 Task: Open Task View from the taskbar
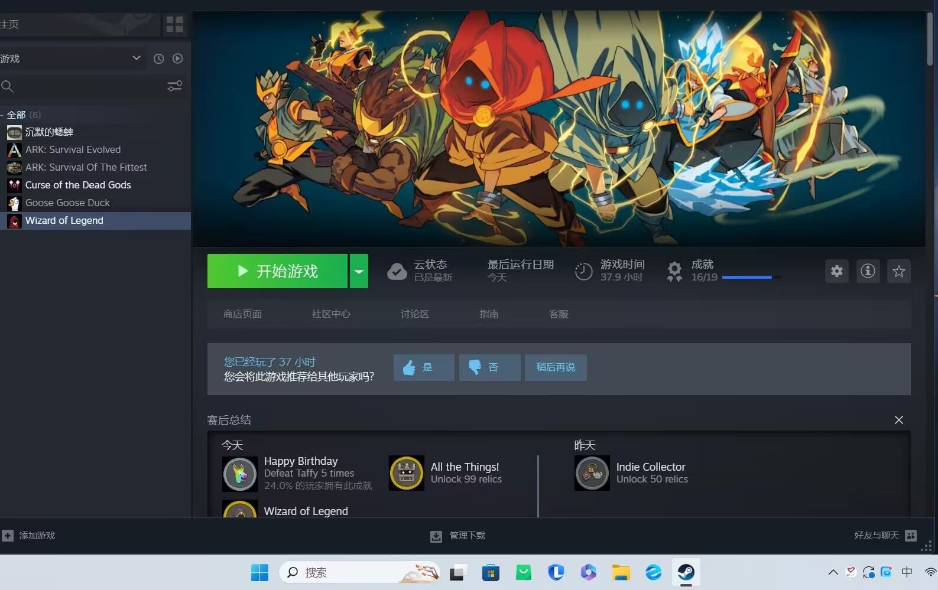point(458,572)
